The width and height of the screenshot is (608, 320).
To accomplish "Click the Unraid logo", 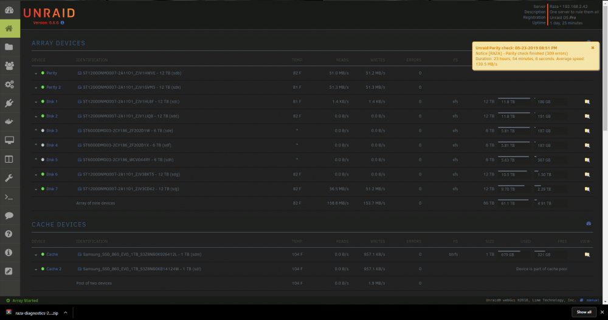I will [x=49, y=13].
